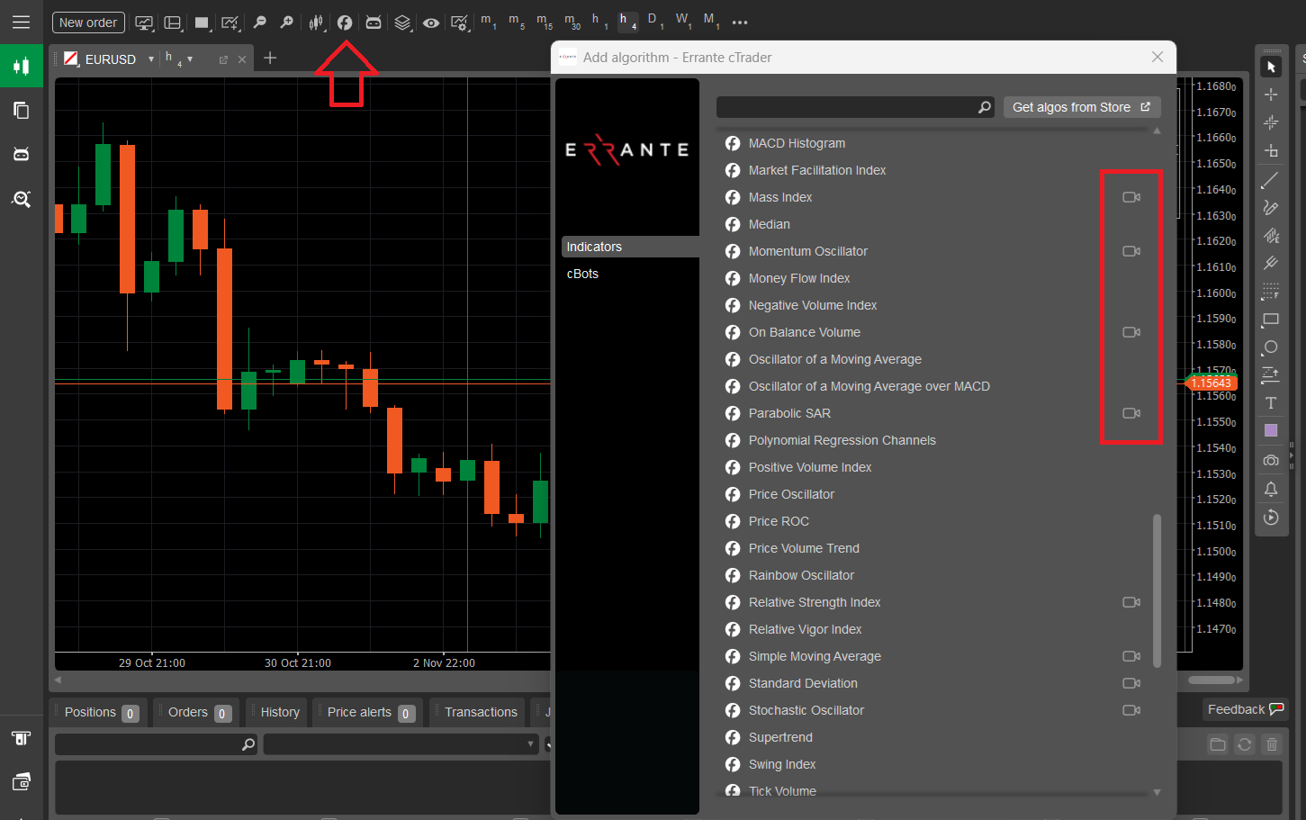The width and height of the screenshot is (1306, 820).
Task: Select the trend line drawing tool
Action: (x=1271, y=180)
